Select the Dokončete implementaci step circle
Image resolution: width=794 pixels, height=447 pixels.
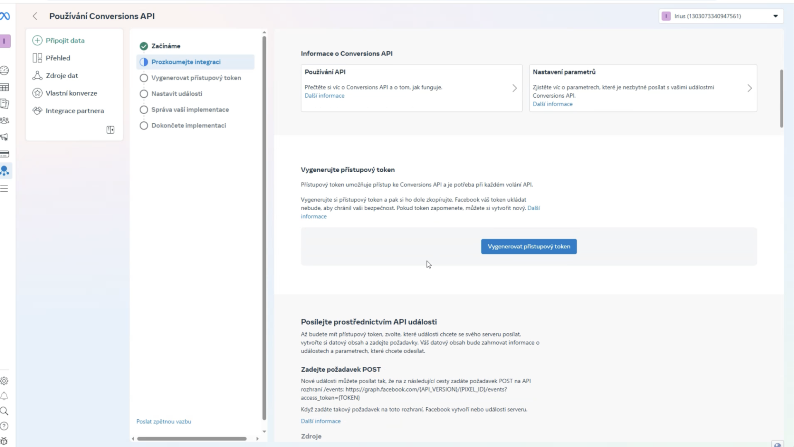pyautogui.click(x=144, y=125)
